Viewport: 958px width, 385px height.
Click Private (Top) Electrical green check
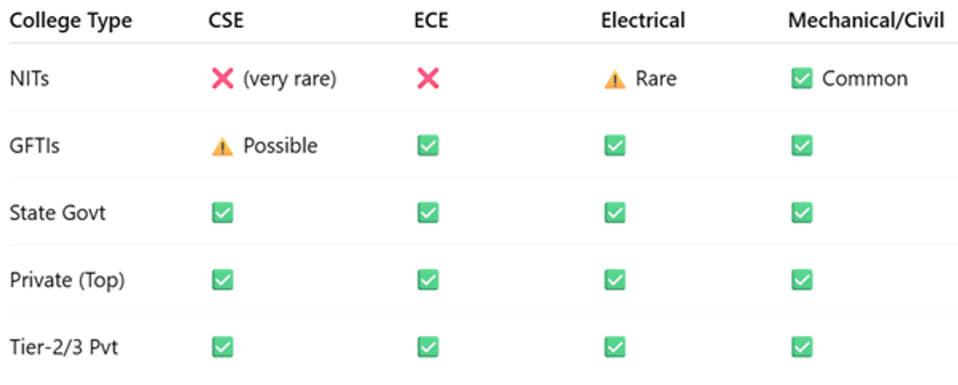click(x=615, y=280)
